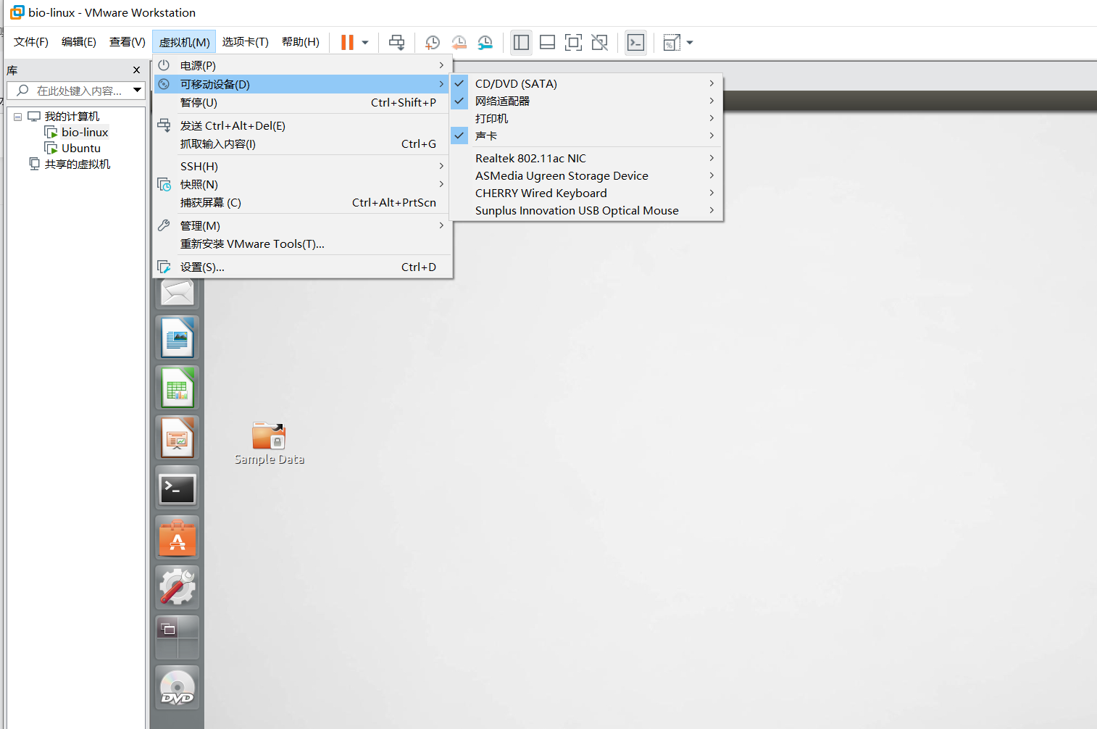1097x729 pixels.
Task: Collapse the 我的计算机 tree node
Action: click(17, 116)
